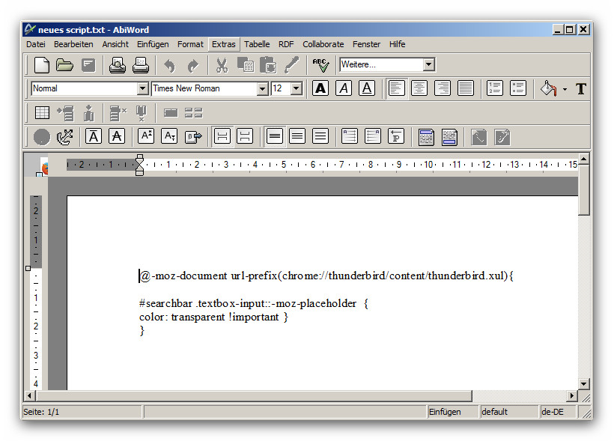Toggle superscript formatting

click(146, 137)
